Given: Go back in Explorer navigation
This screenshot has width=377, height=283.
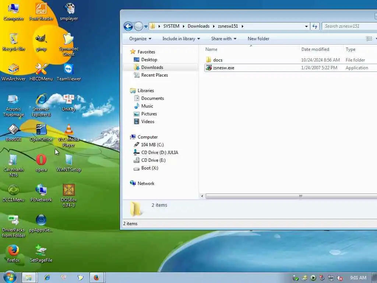Looking at the screenshot, I should 128,26.
